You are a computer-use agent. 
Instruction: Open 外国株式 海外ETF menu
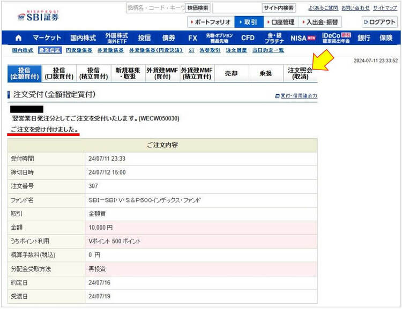point(117,38)
